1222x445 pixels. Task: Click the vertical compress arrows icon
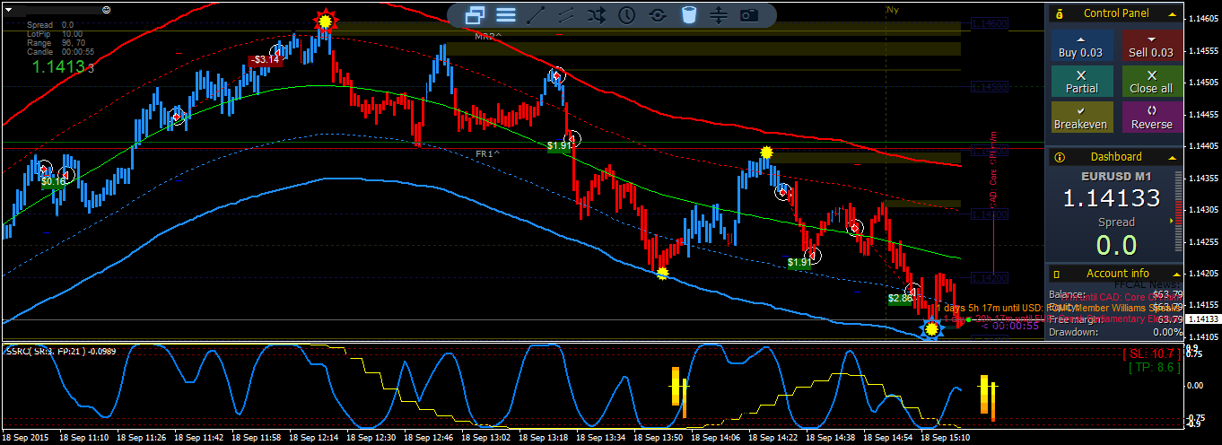719,14
